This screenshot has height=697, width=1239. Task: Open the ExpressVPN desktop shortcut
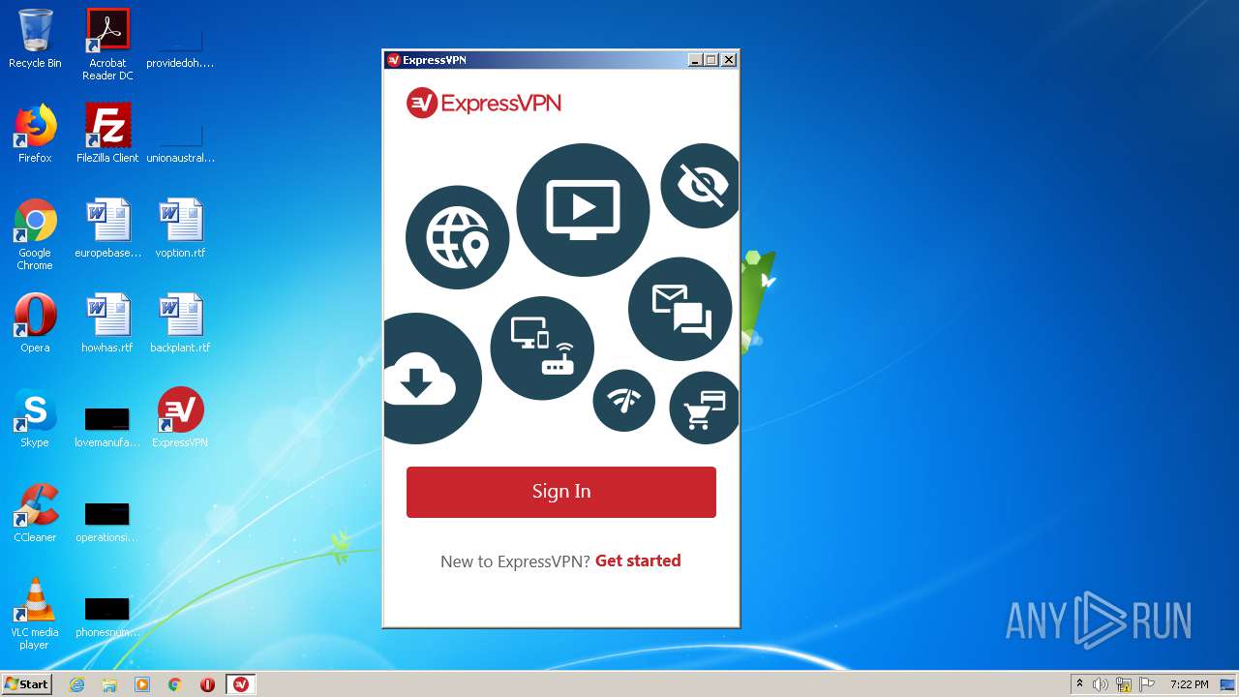tap(180, 419)
